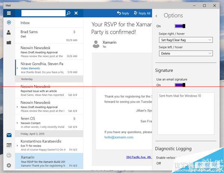Expand Sat 4/4 News Draft Awaiting Approval thread
This screenshot has width=224, height=173.
18,107
